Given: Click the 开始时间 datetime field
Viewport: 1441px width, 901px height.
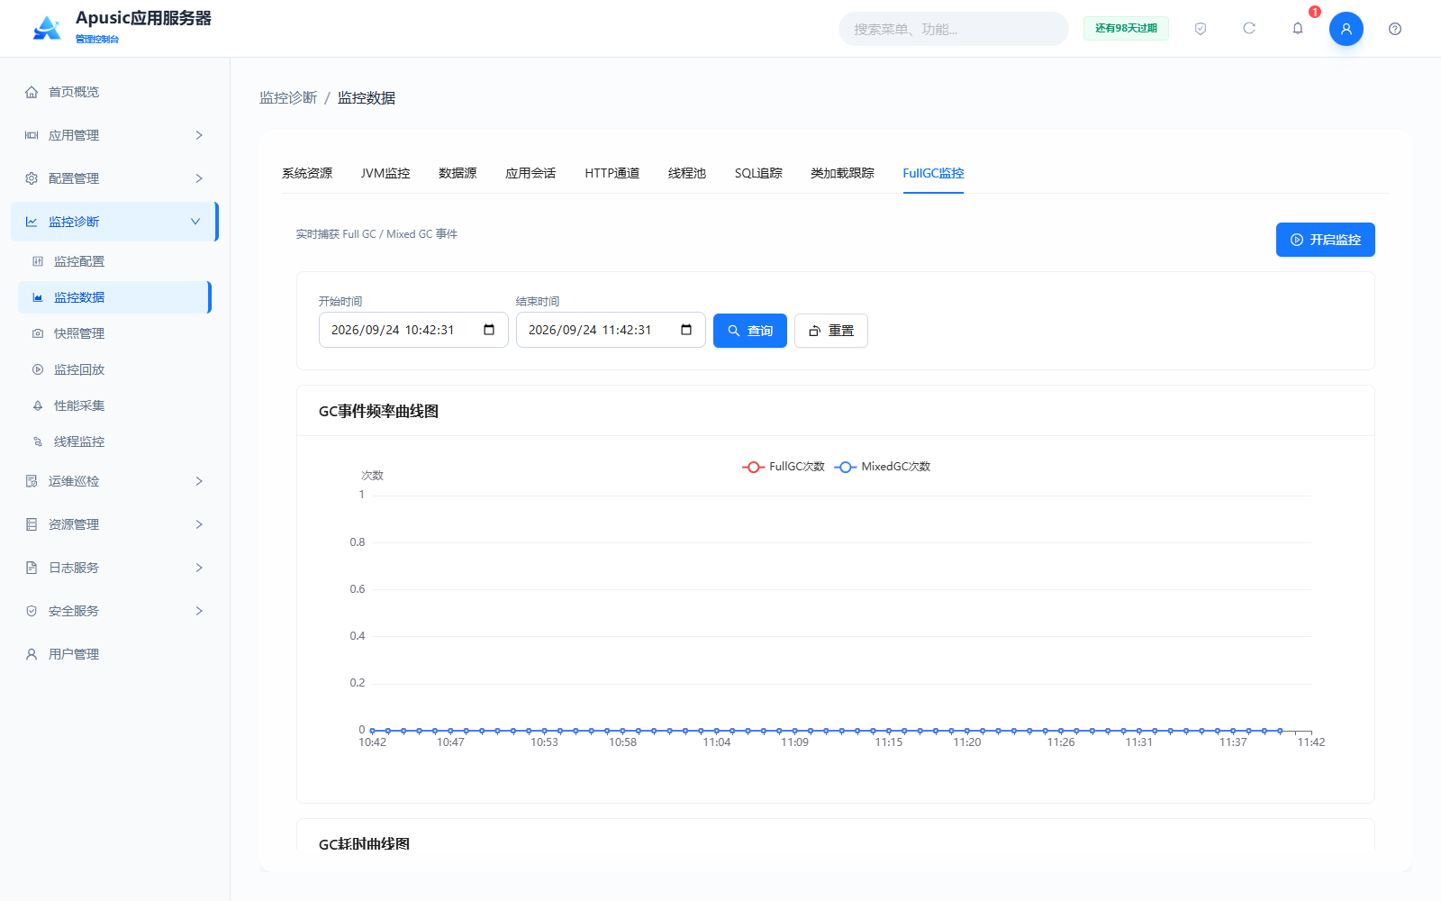Looking at the screenshot, I should (x=413, y=330).
